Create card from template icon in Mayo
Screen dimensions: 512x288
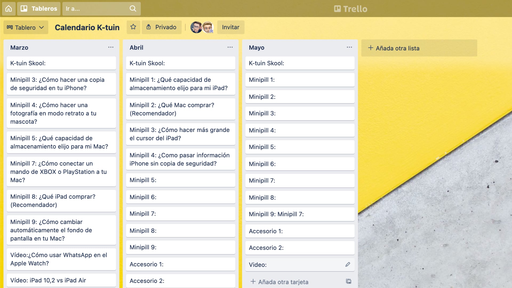[349, 281]
